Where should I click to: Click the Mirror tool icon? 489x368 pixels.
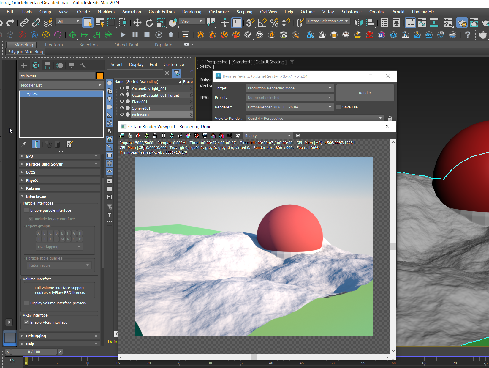[x=358, y=23]
